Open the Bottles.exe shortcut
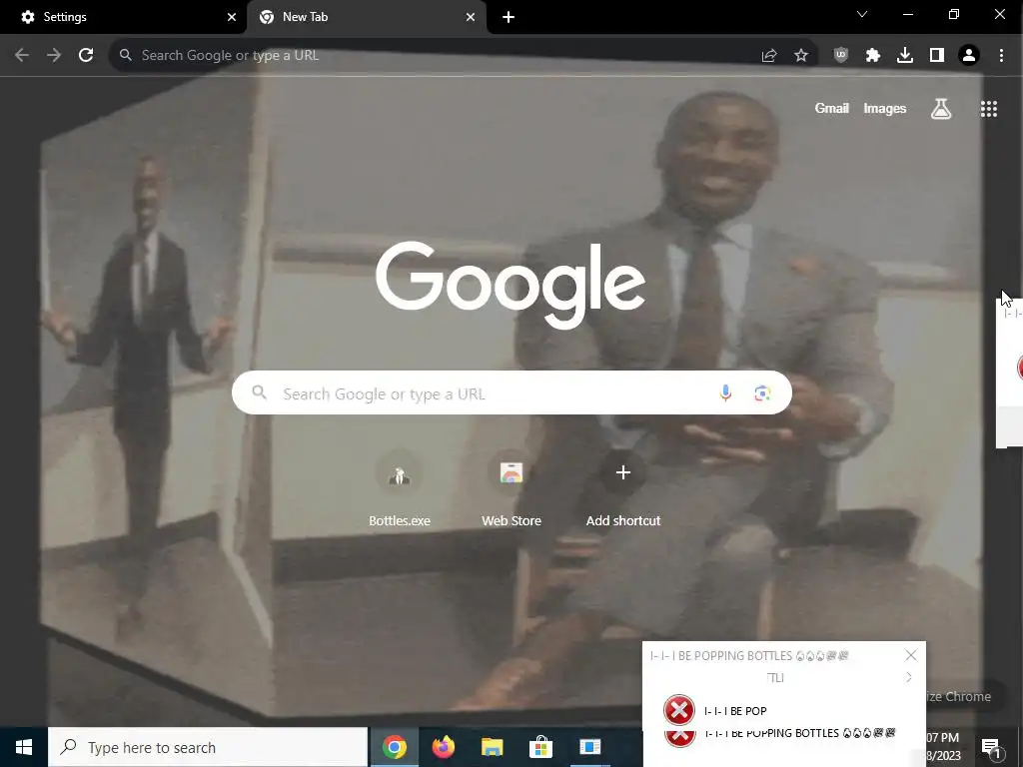 400,489
